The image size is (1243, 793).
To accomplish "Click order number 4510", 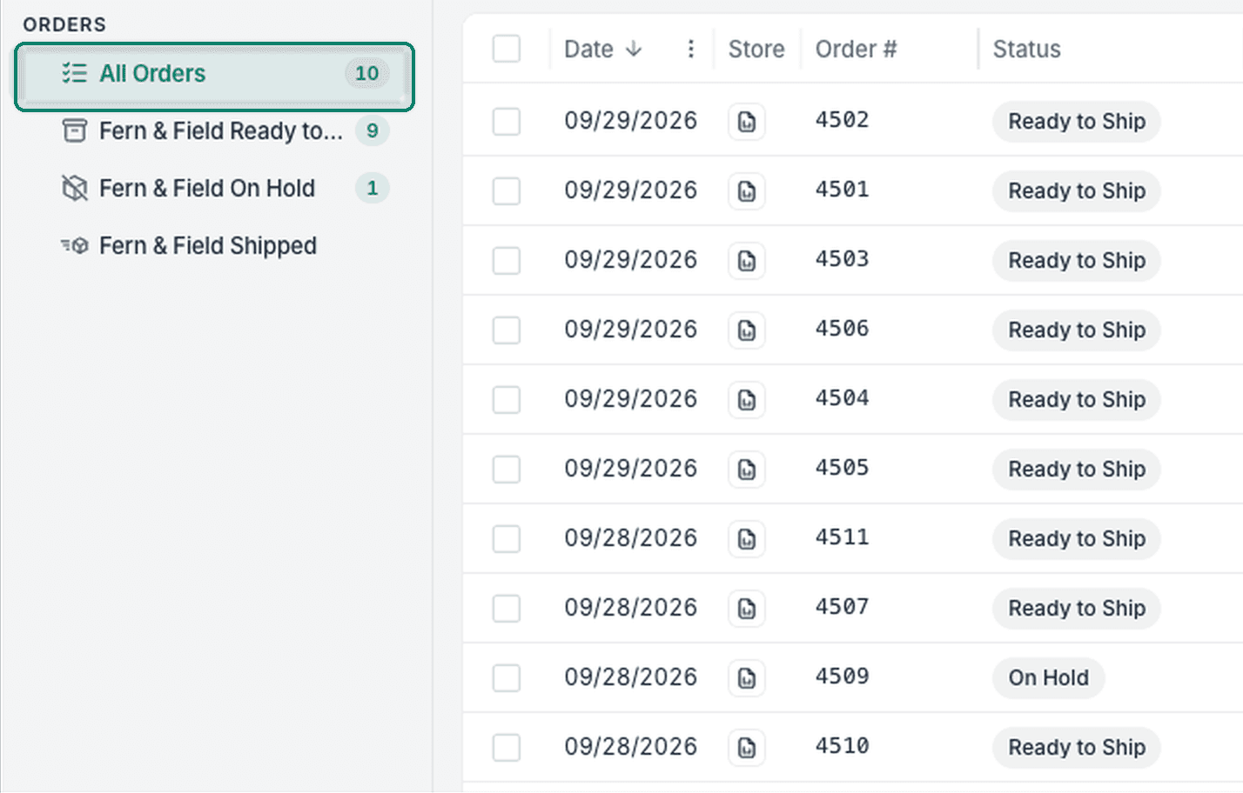I will (x=842, y=746).
